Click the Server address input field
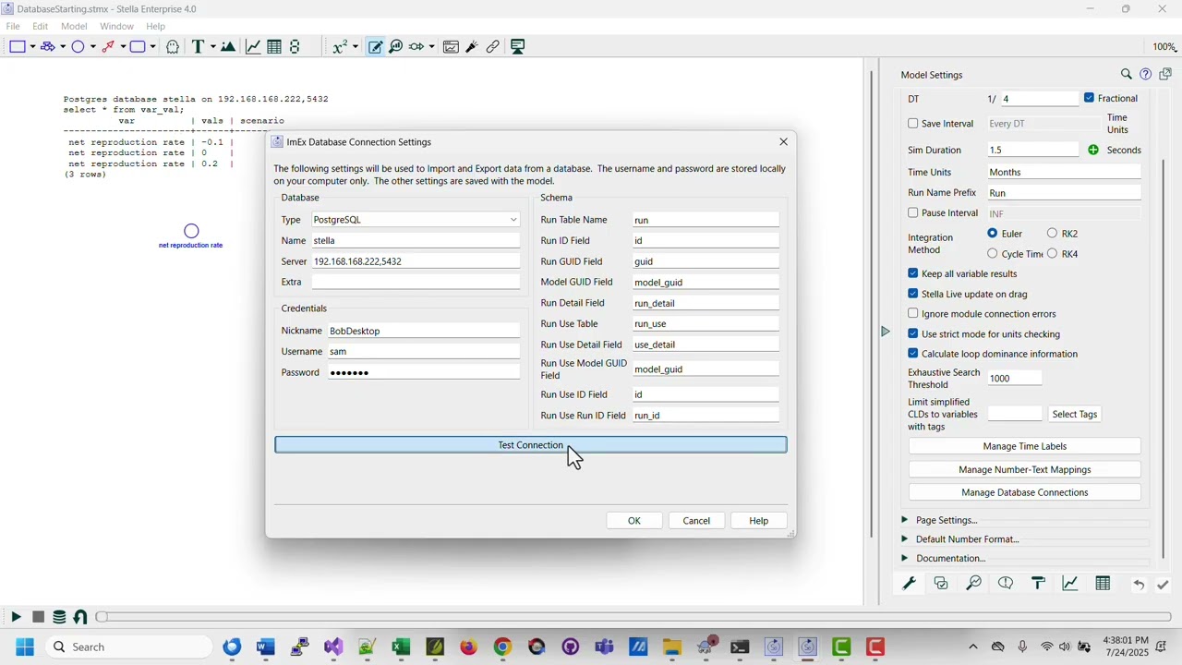 (416, 261)
